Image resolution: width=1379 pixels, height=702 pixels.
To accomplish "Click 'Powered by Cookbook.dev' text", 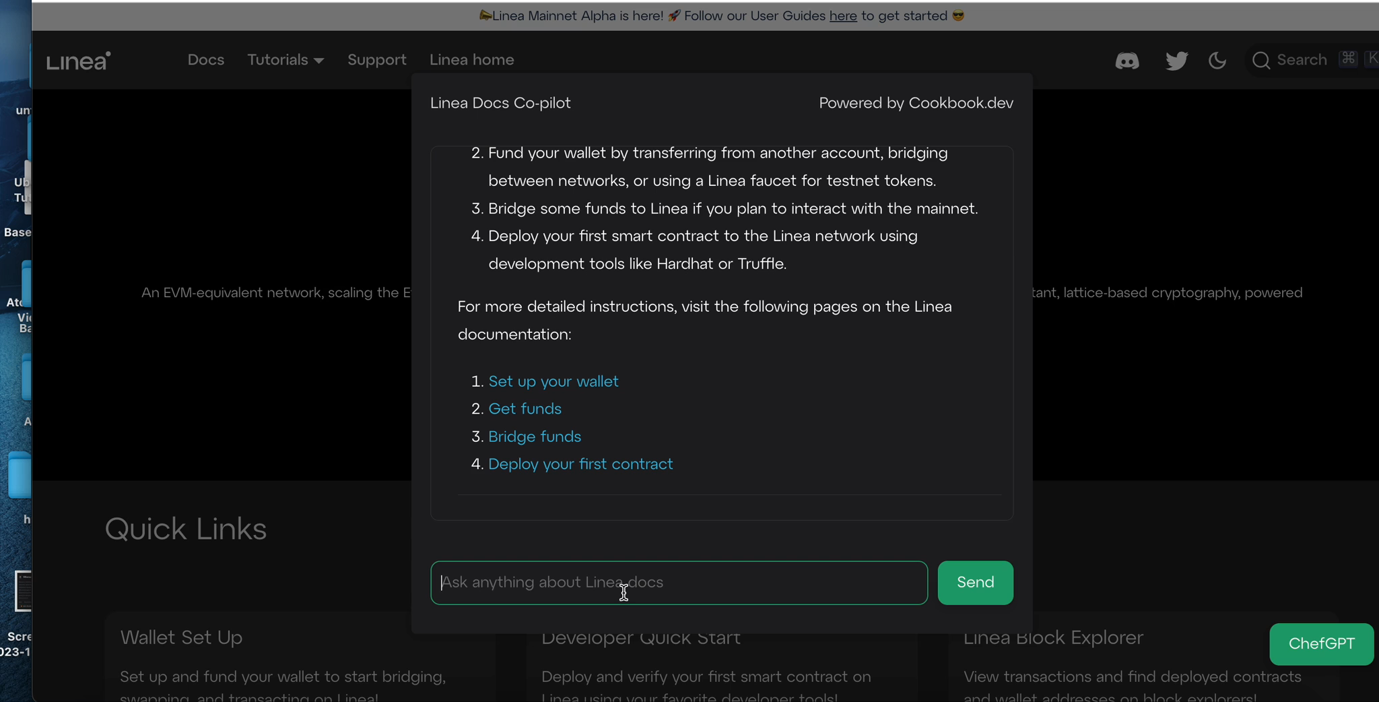I will (916, 103).
